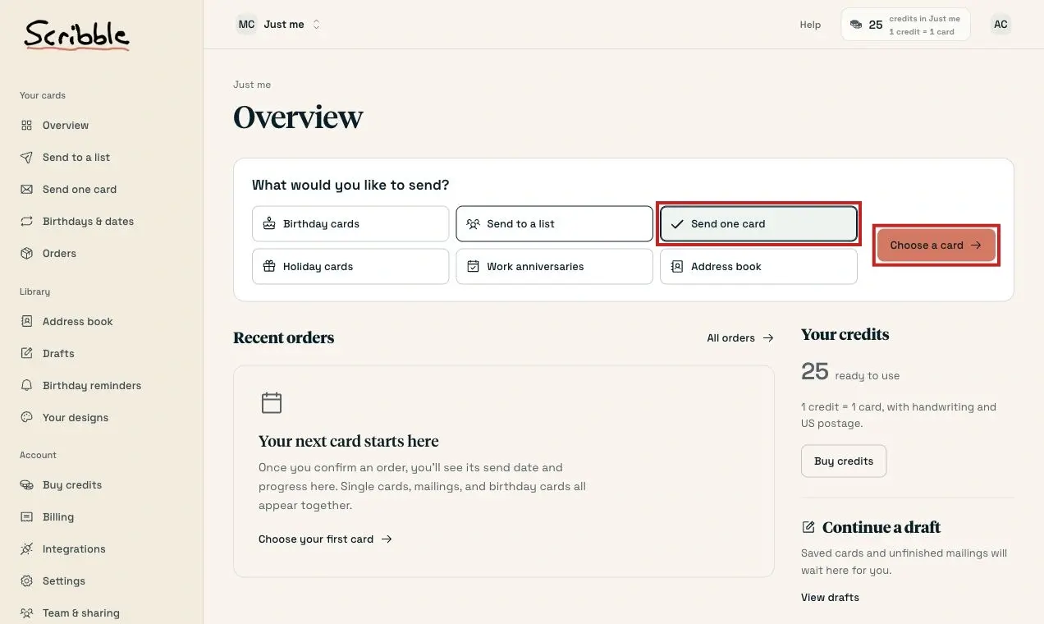This screenshot has height=624, width=1044.
Task: Click the edit icon beside Continue a draft
Action: 808,527
